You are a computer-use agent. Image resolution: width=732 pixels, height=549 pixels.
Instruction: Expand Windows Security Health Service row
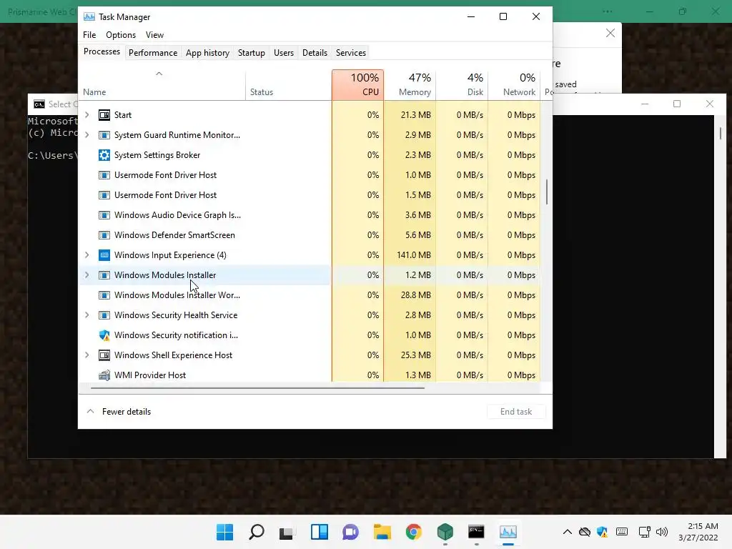(86, 315)
